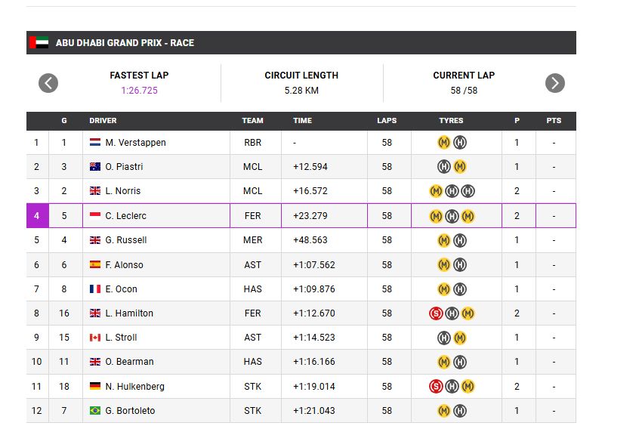Click the Australian flag next to O. Piastri
The width and height of the screenshot is (639, 429).
[x=95, y=167]
